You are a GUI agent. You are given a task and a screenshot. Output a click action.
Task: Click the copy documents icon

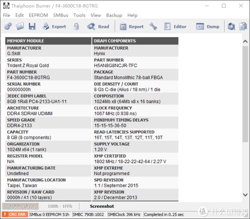(243, 26)
